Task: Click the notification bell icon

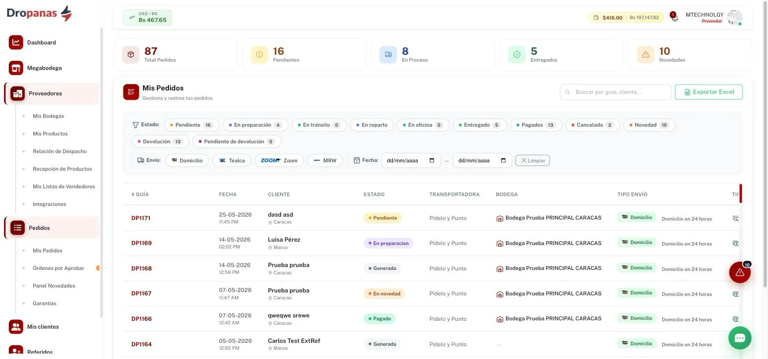Action: (674, 18)
